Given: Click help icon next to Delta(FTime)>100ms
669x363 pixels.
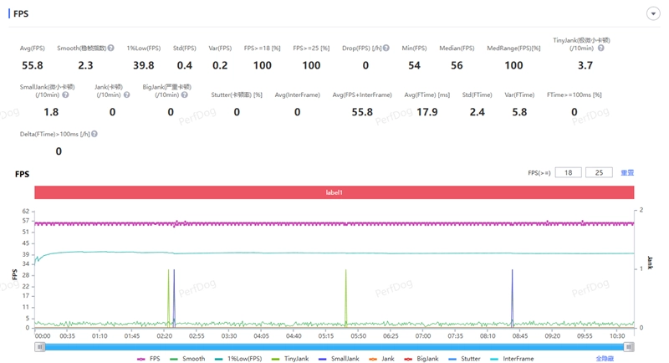Looking at the screenshot, I should tap(94, 134).
